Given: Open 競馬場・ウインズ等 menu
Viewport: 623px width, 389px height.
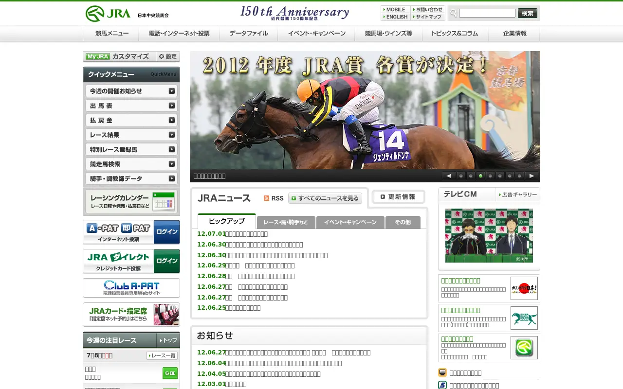Looking at the screenshot, I should (x=388, y=34).
